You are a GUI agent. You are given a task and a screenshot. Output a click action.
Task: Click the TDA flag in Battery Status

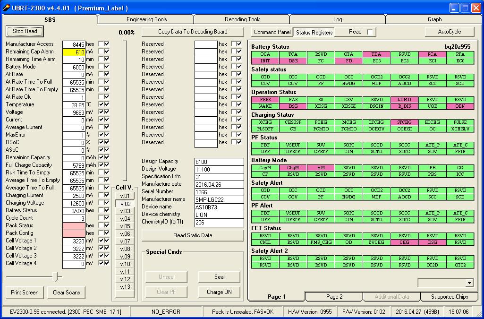pos(376,54)
